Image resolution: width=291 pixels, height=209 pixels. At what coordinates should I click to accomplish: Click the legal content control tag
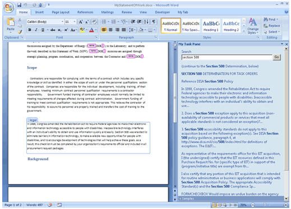pyautogui.click(x=33, y=120)
